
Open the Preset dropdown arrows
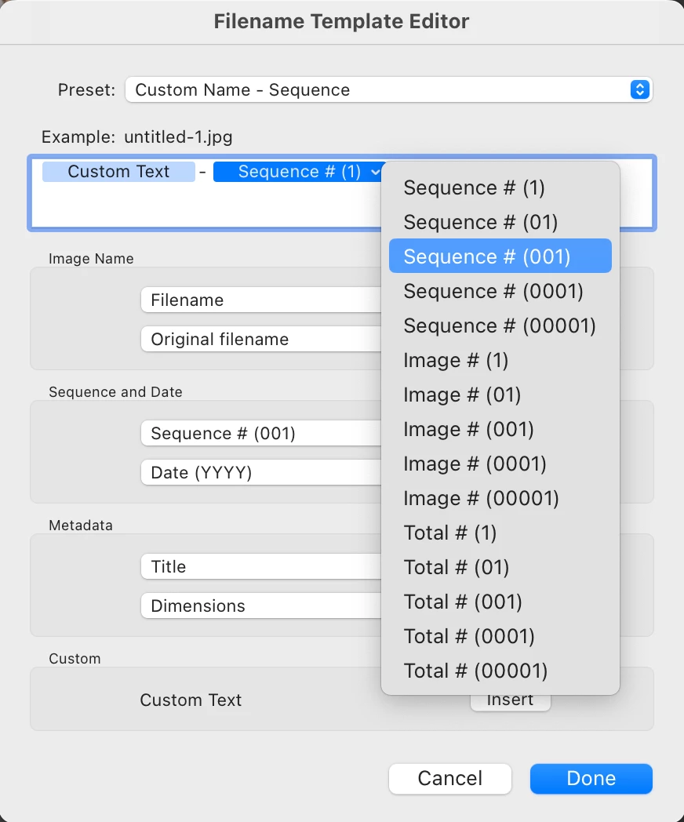[x=640, y=89]
